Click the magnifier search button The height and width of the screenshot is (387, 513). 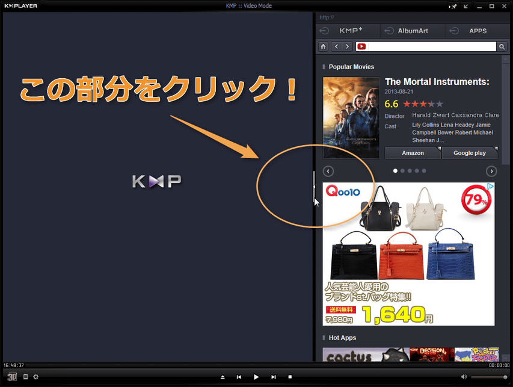tap(502, 46)
